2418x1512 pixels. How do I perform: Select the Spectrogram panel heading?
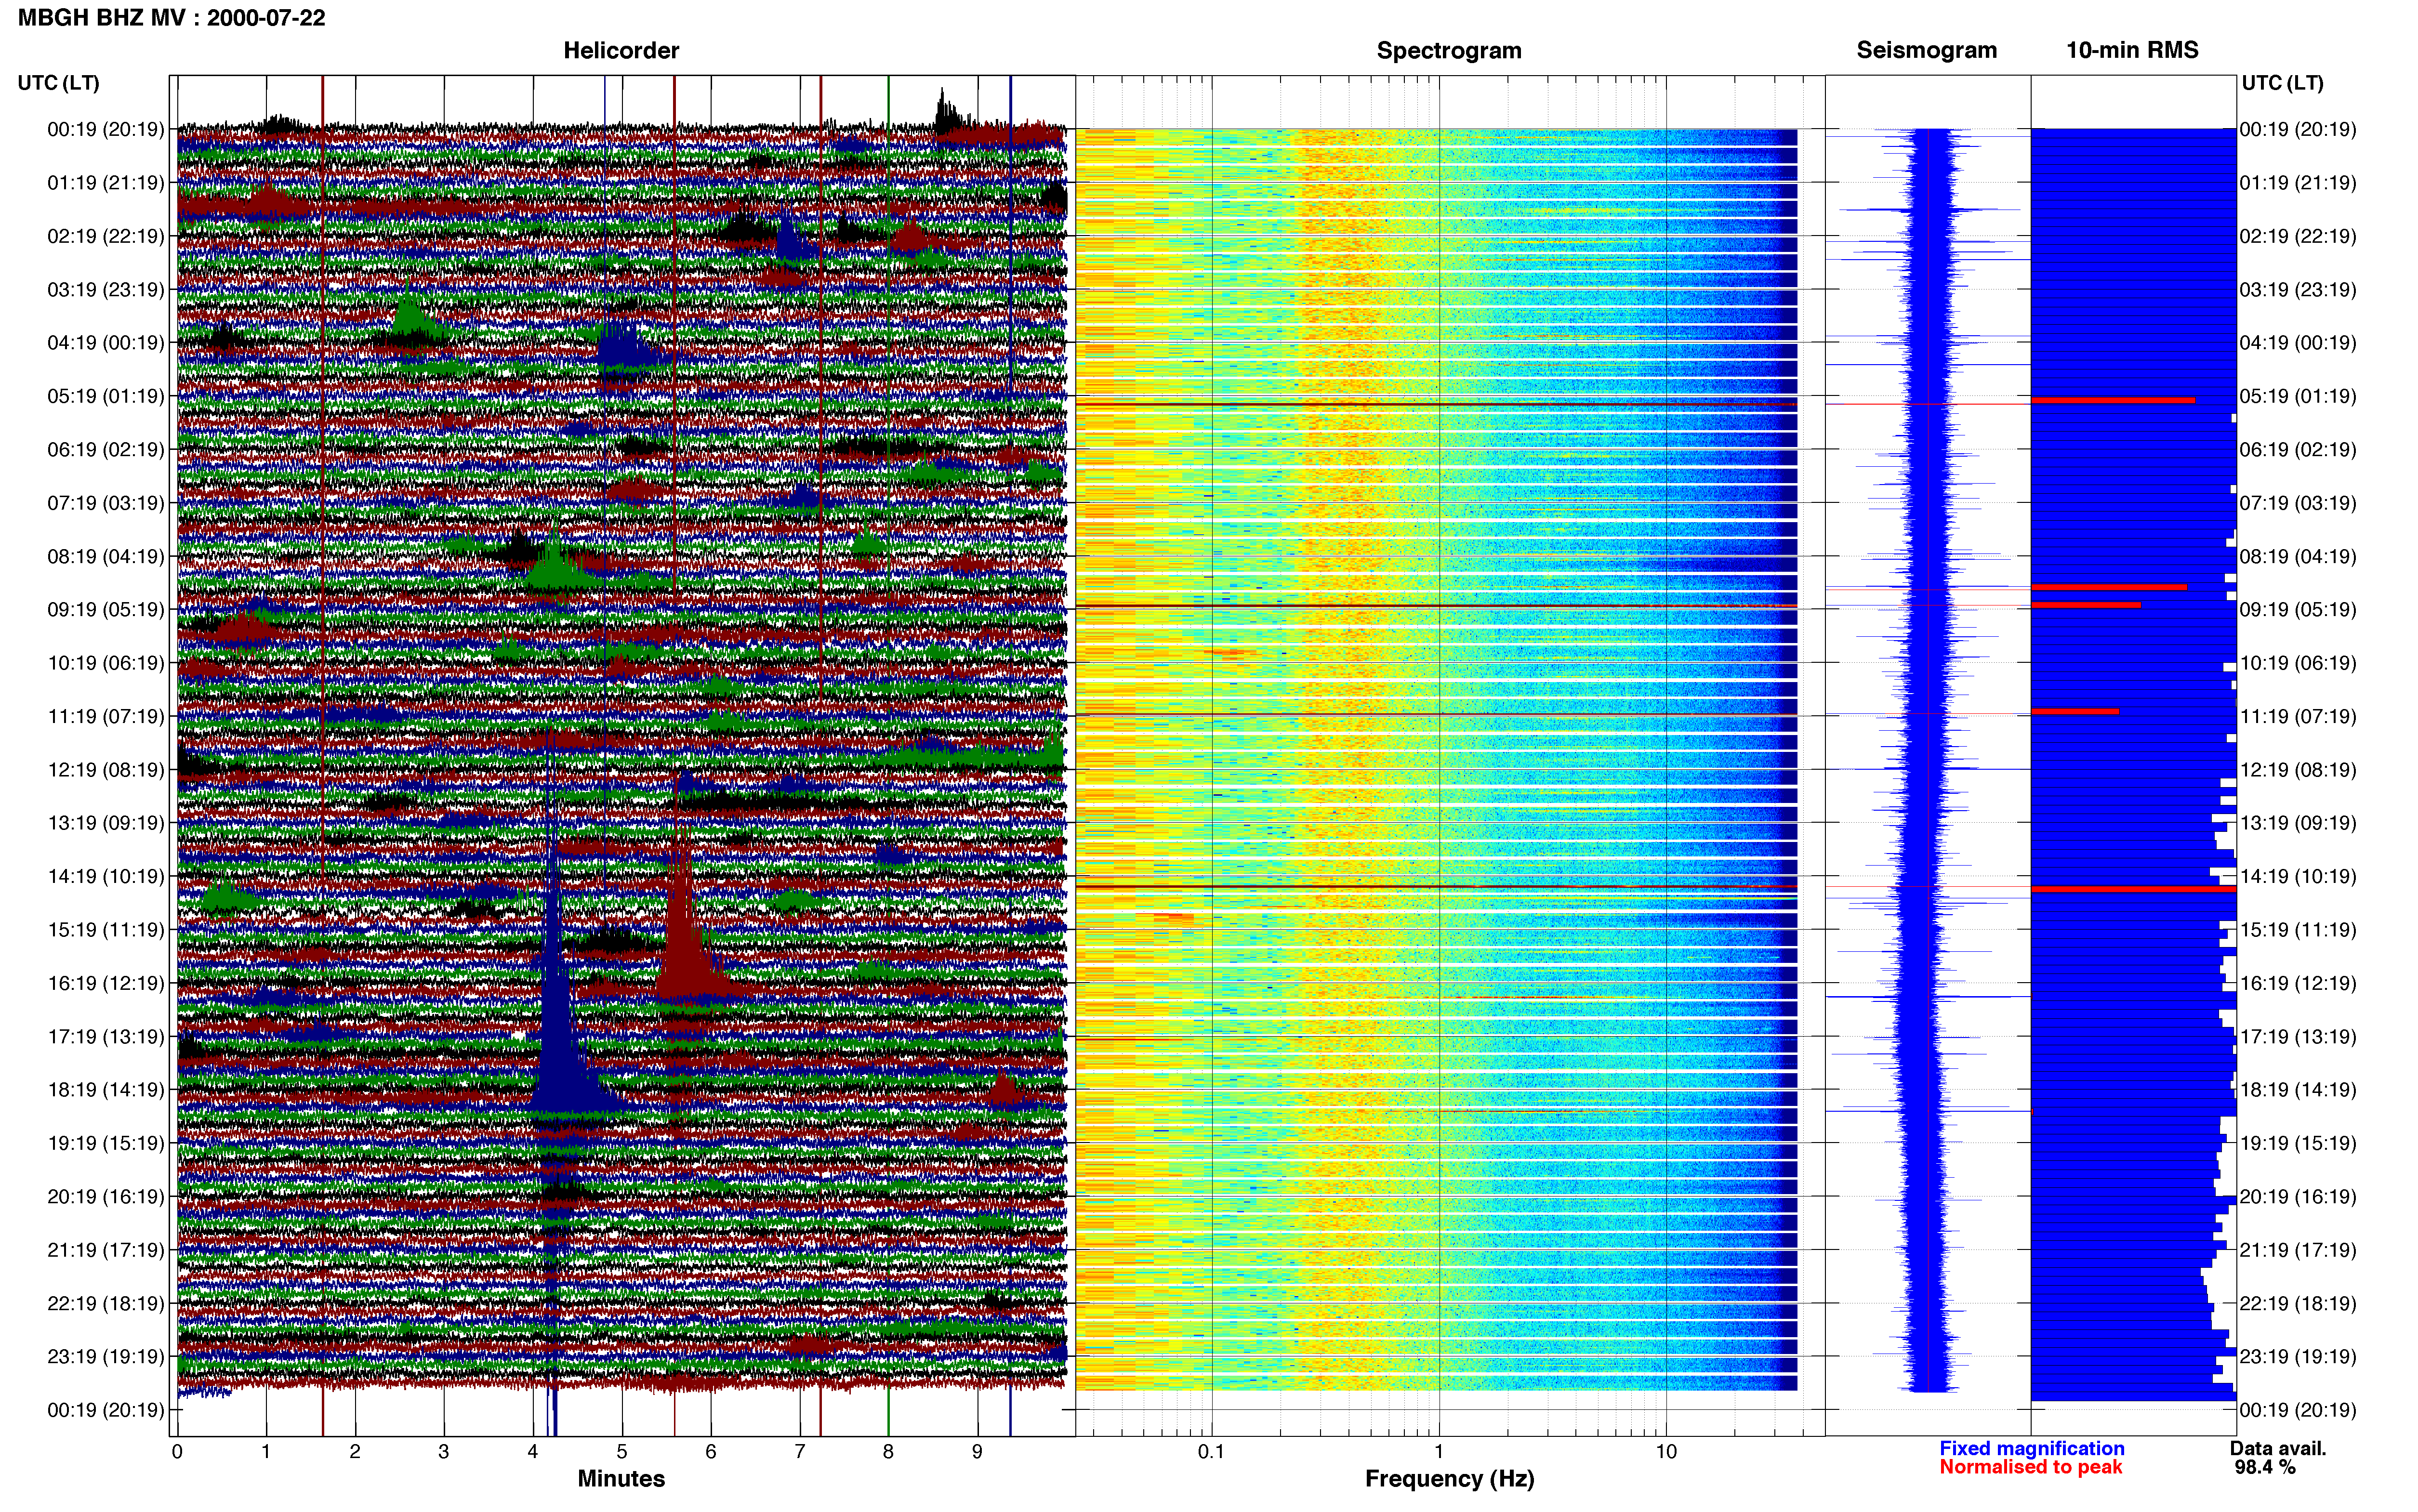tap(1448, 50)
